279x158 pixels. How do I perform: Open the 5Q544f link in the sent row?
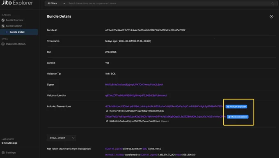pyautogui.click(x=114, y=149)
